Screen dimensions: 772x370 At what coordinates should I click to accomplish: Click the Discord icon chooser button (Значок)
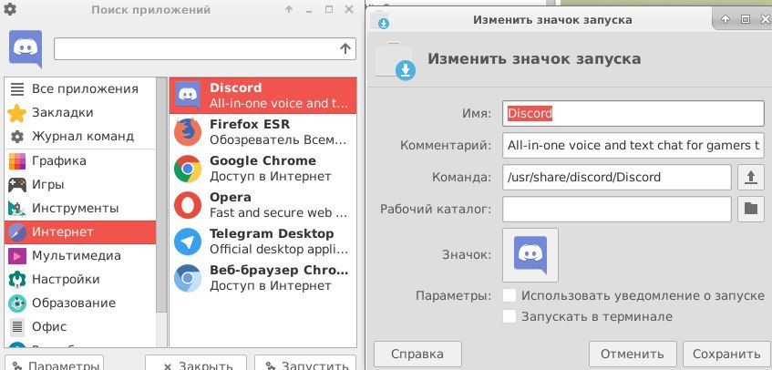[530, 255]
